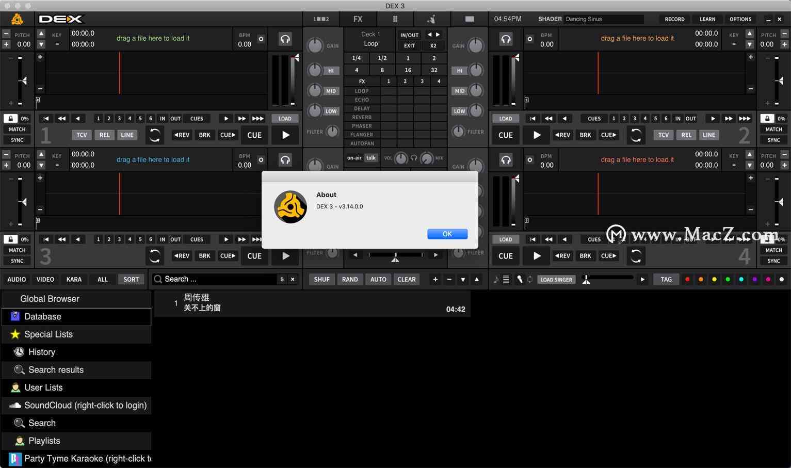The width and height of the screenshot is (791, 468).
Task: Select the KARA filter tab
Action: tap(74, 279)
